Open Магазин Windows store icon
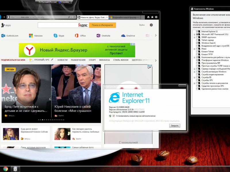 (x=31, y=36)
